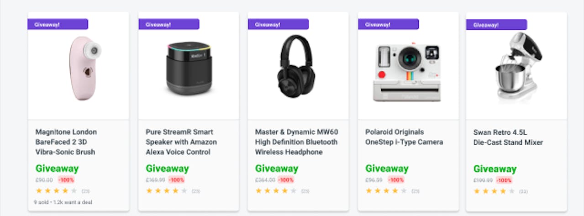Click the Giveaway! badge on Swan mixer card
584x216 pixels.
pos(496,25)
